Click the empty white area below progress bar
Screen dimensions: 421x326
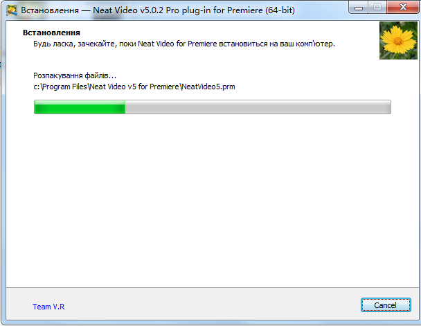click(x=212, y=201)
